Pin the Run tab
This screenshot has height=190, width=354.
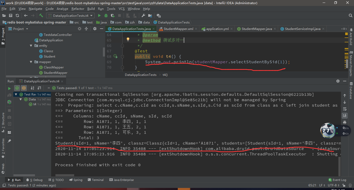point(9,141)
